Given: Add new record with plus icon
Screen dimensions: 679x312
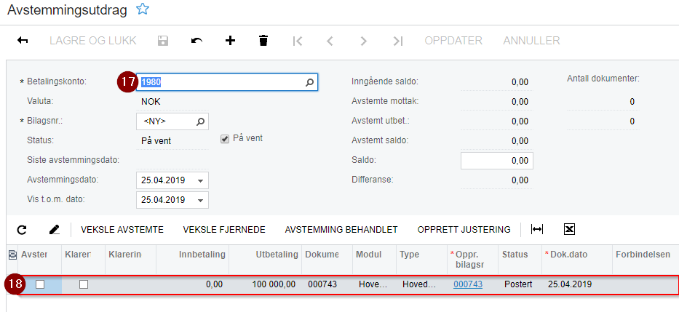Looking at the screenshot, I should point(230,41).
